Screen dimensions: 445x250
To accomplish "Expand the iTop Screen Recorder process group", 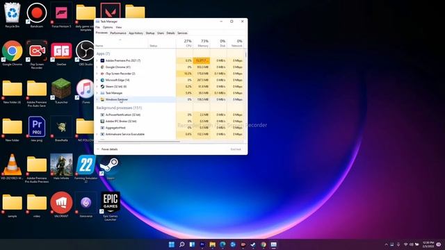I will [x=97, y=74].
